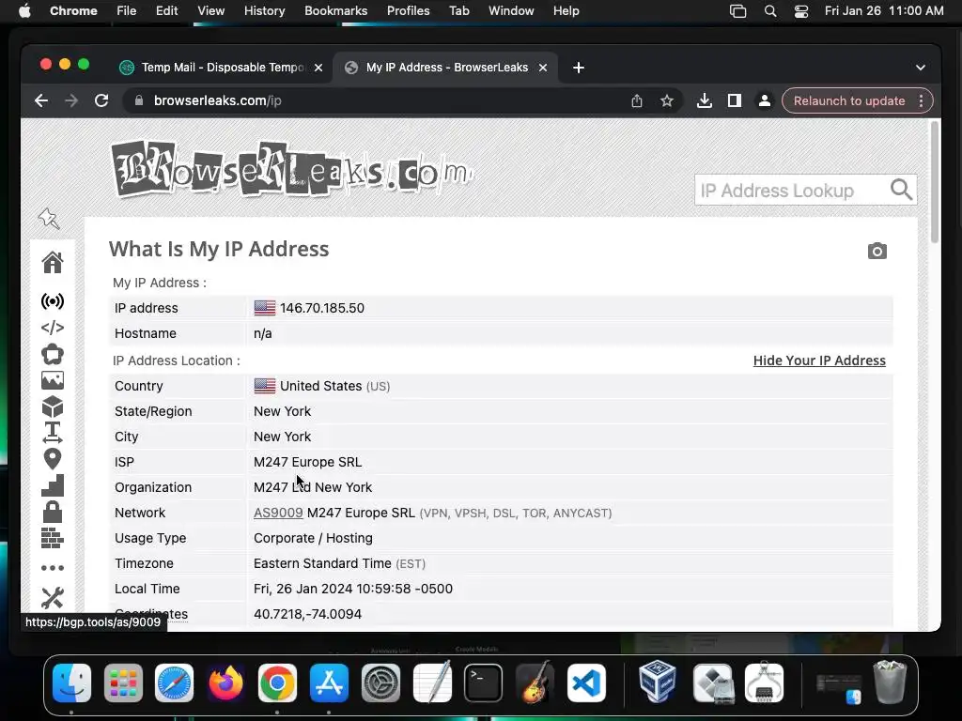Viewport: 962px width, 721px height.
Task: Click the coordinates 40.7218,-74.0094
Action: click(x=307, y=614)
